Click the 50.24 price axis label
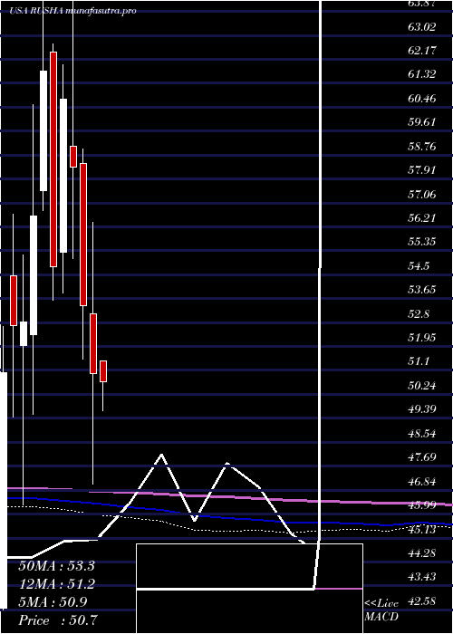 (x=422, y=386)
